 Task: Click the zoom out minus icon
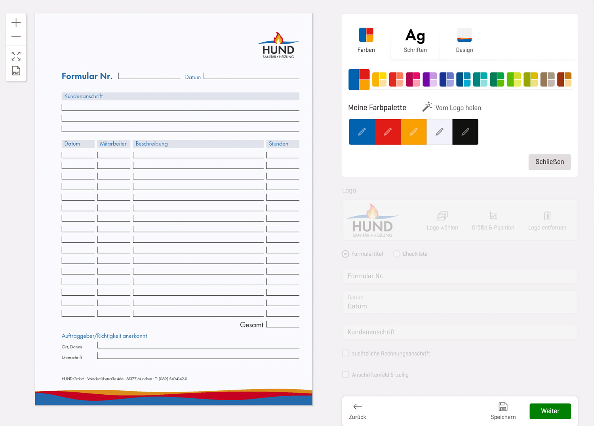tap(16, 36)
